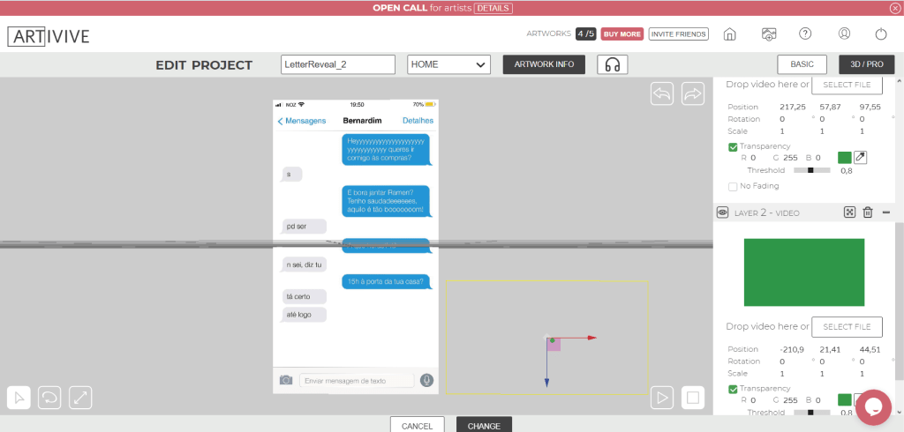Click the add new artwork icon
This screenshot has width=904, height=432.
click(x=769, y=34)
